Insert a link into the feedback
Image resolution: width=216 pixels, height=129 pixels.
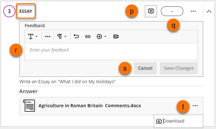[87, 36]
